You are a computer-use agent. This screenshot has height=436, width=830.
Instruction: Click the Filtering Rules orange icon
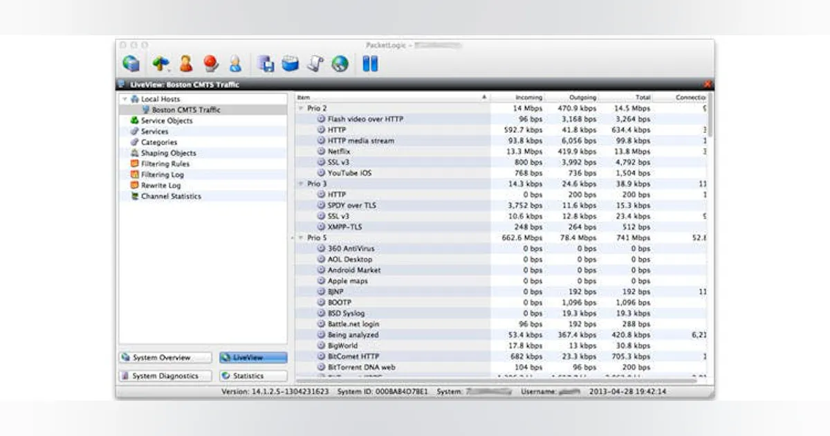[x=135, y=164]
